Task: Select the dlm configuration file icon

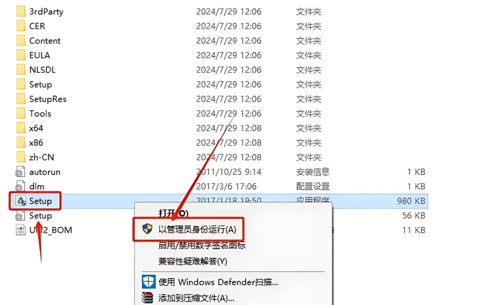Action: point(20,186)
